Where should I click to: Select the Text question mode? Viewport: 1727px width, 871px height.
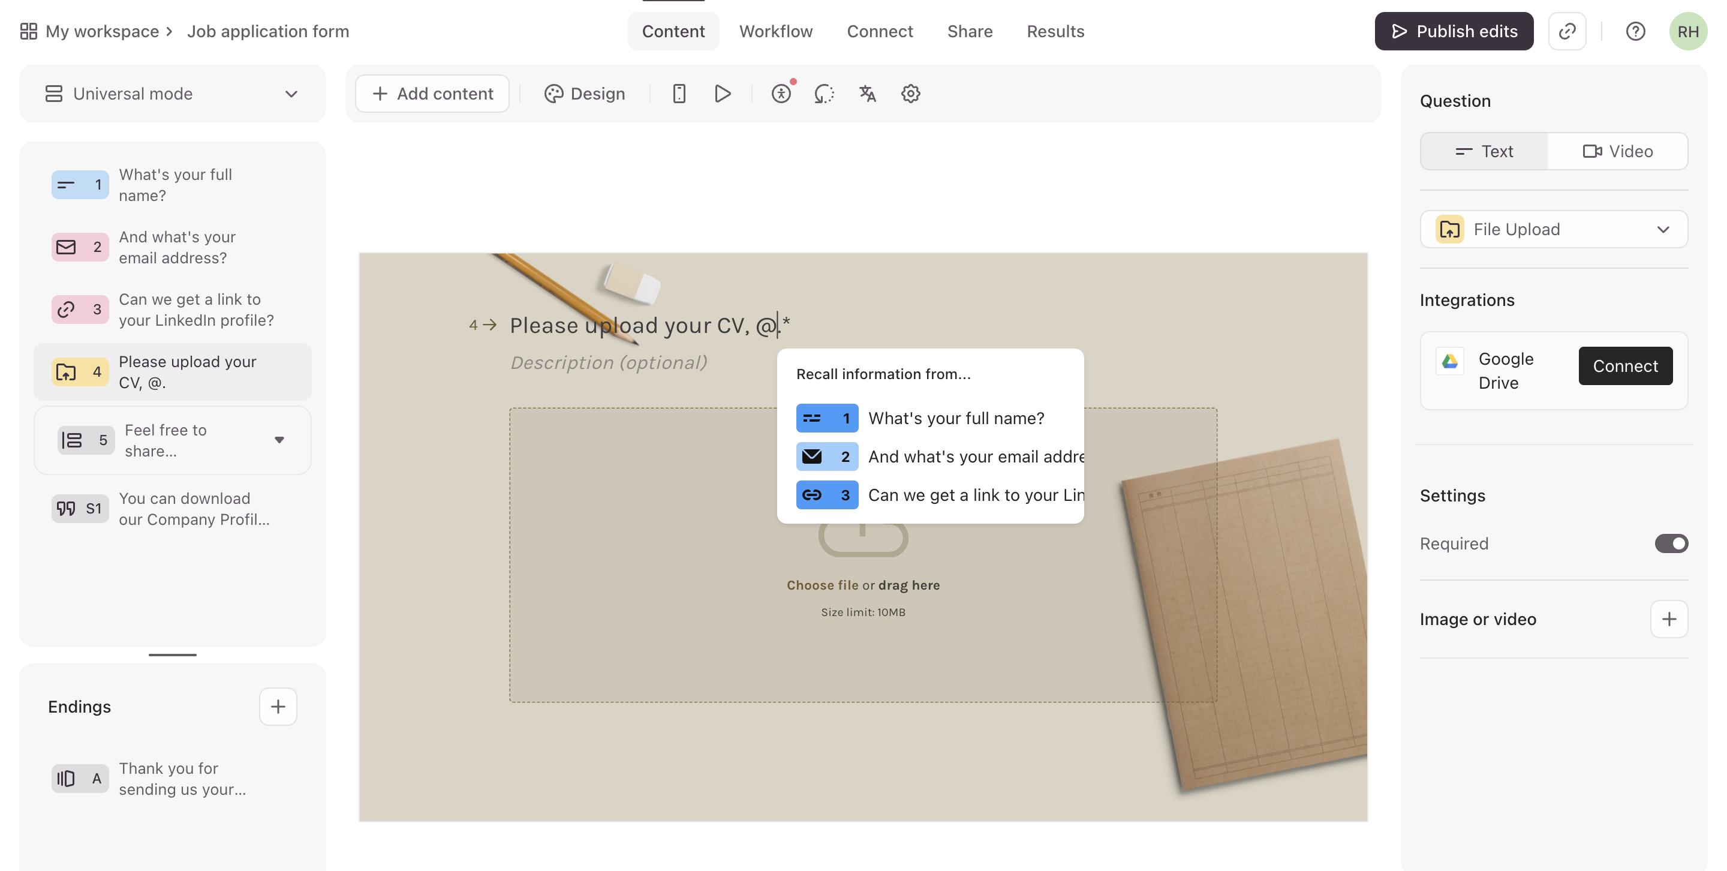click(x=1484, y=152)
